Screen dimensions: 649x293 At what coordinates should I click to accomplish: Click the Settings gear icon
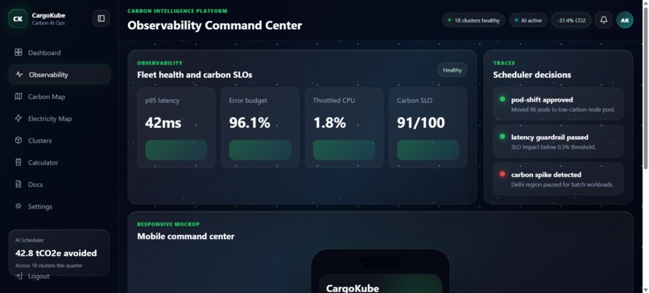click(19, 206)
